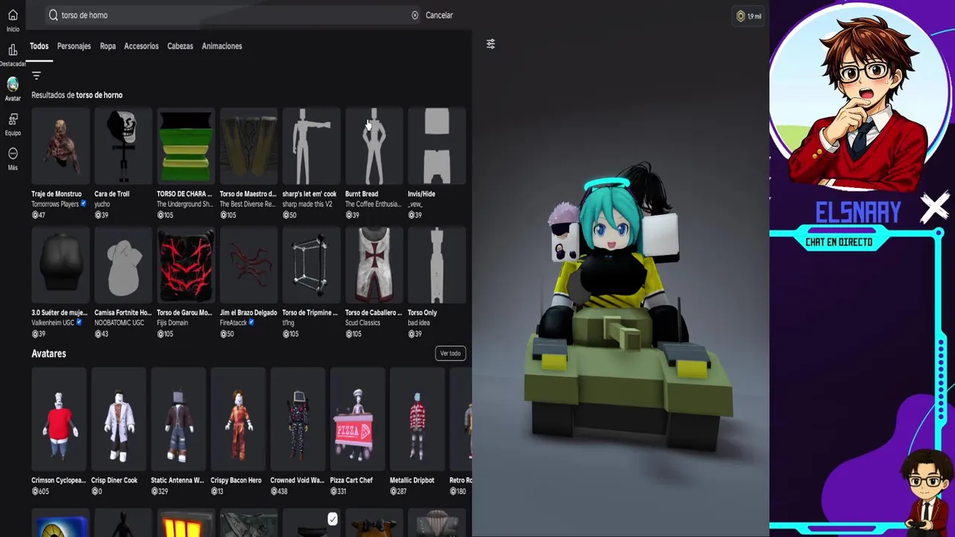Click creator name Tomorrows Players

click(55, 204)
